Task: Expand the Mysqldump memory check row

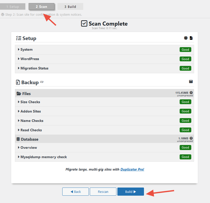Action: 44,157
